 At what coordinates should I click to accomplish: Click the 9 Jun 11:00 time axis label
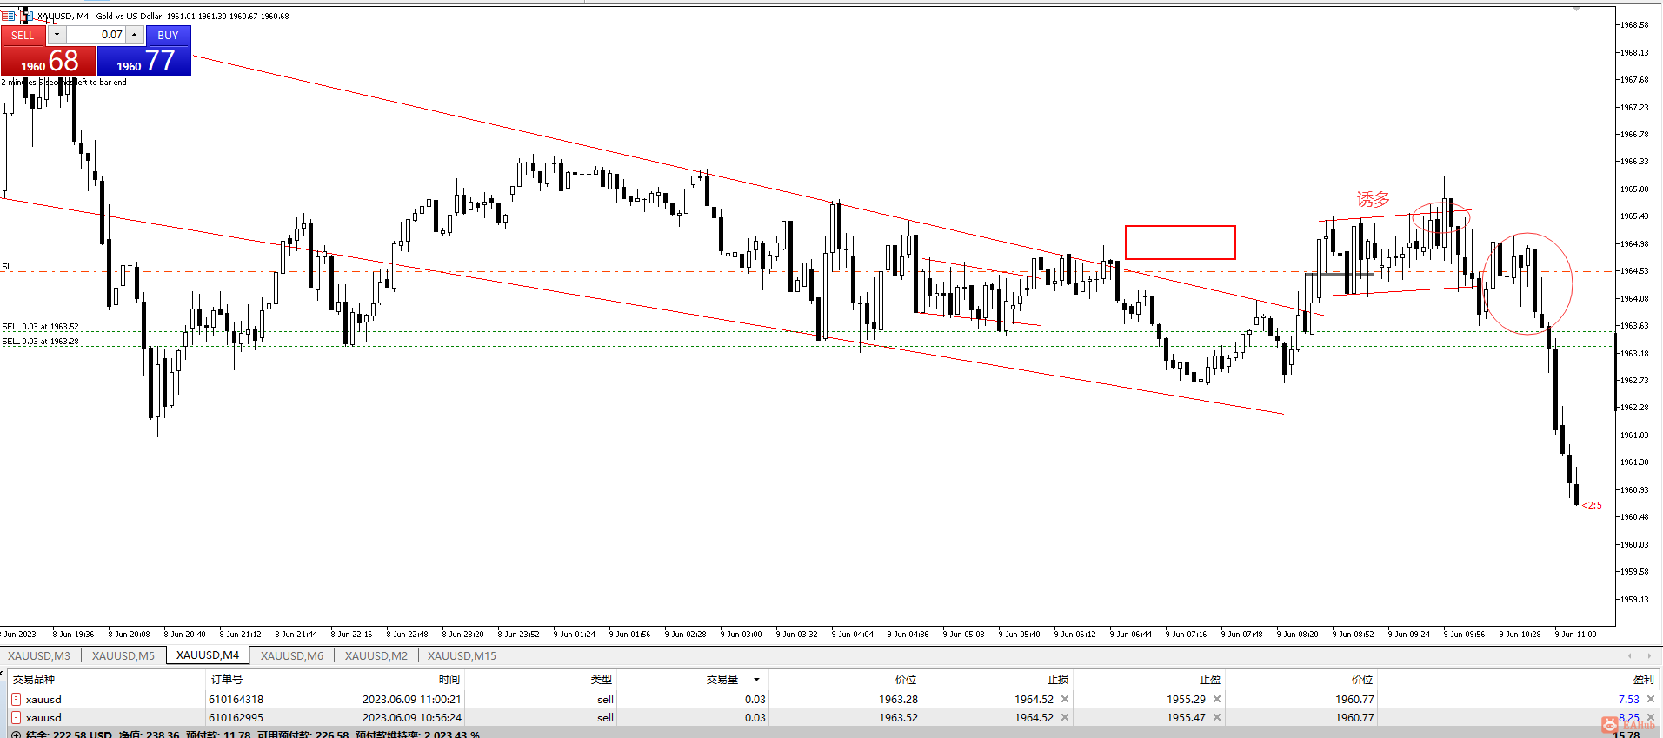pyautogui.click(x=1576, y=634)
